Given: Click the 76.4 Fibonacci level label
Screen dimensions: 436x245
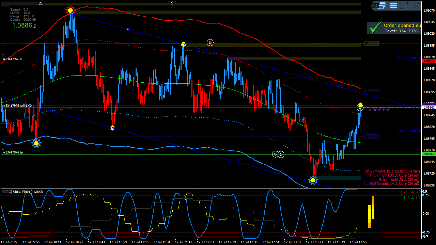Looking at the screenshot, I should point(409,131).
